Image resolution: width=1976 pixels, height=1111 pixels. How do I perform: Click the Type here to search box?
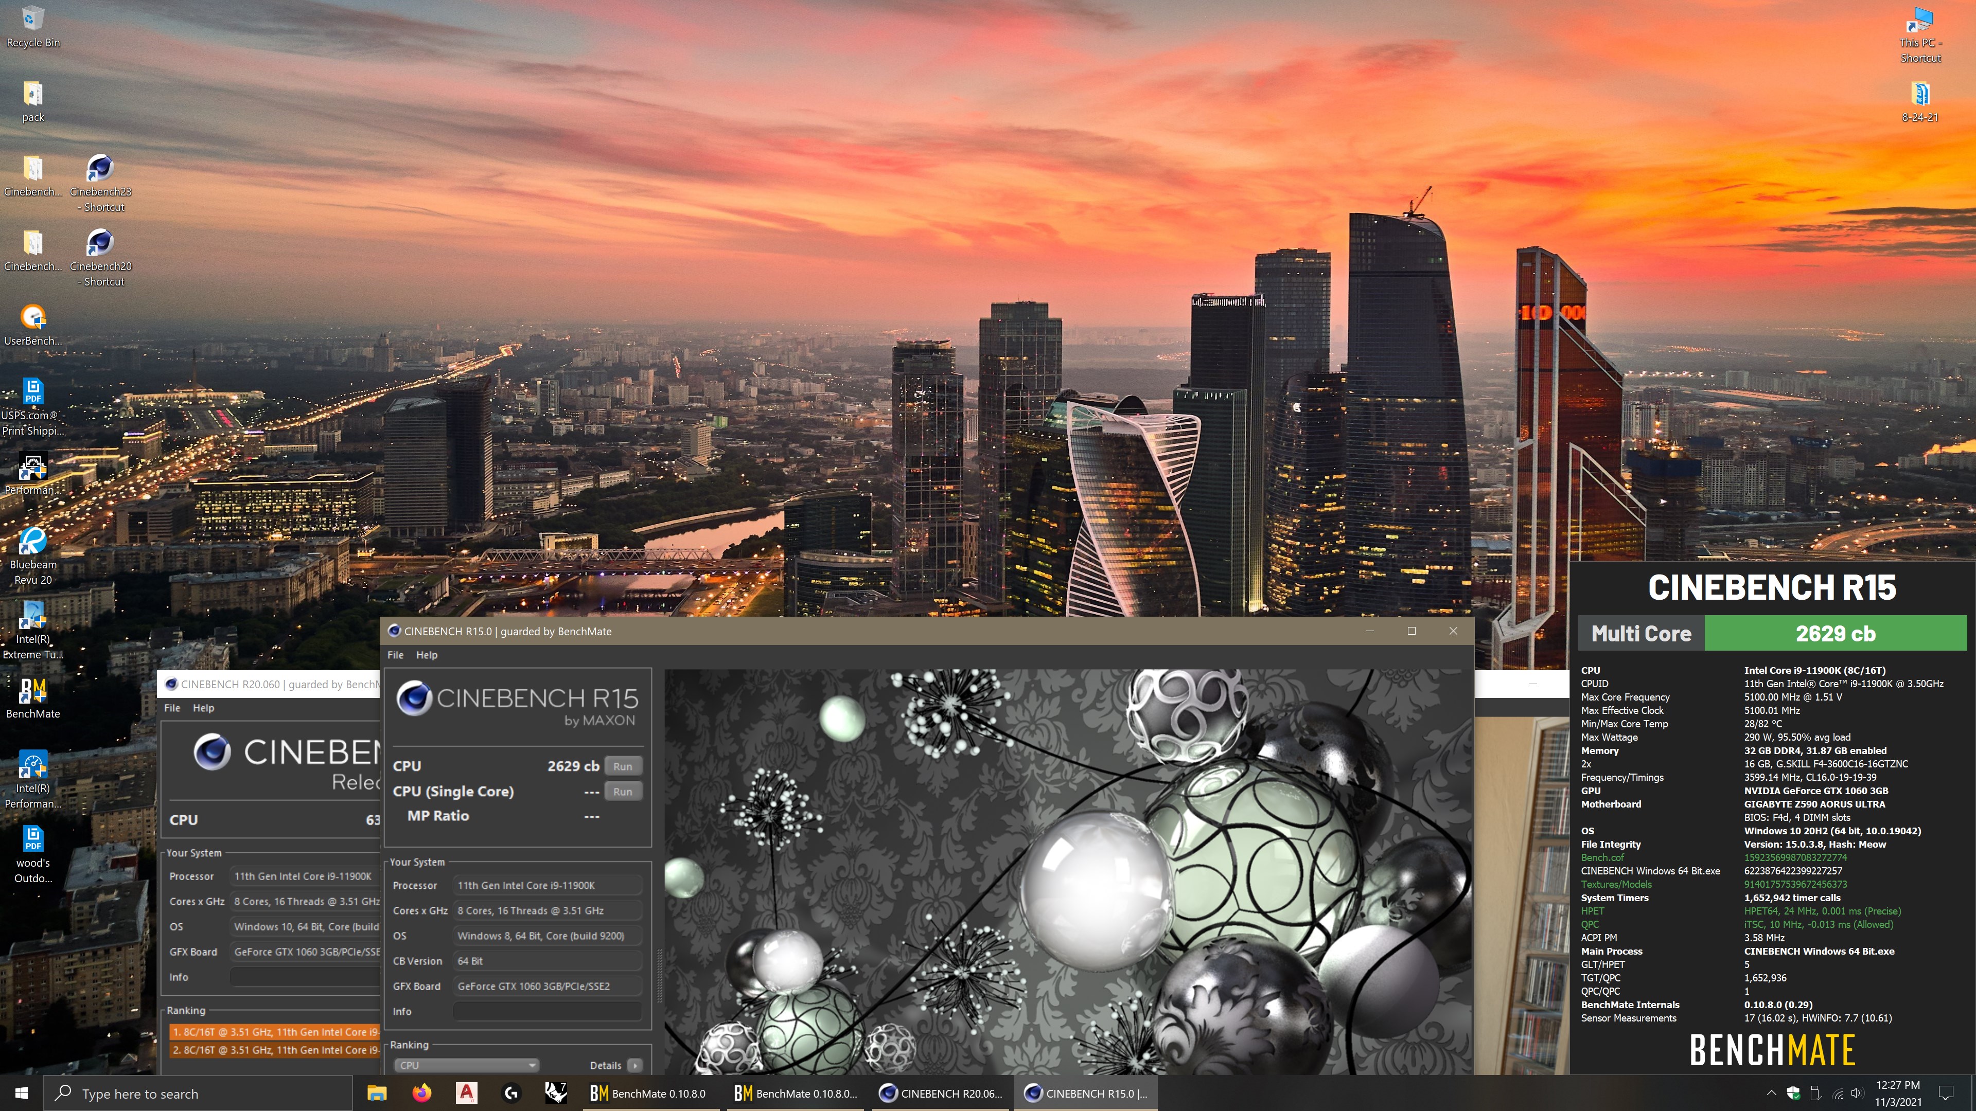(x=197, y=1094)
